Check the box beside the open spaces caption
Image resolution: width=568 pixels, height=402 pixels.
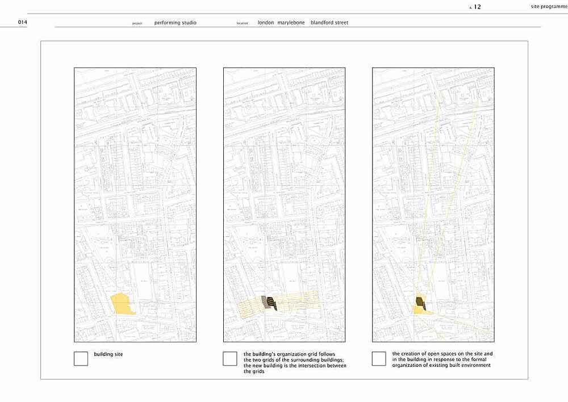pyautogui.click(x=379, y=358)
